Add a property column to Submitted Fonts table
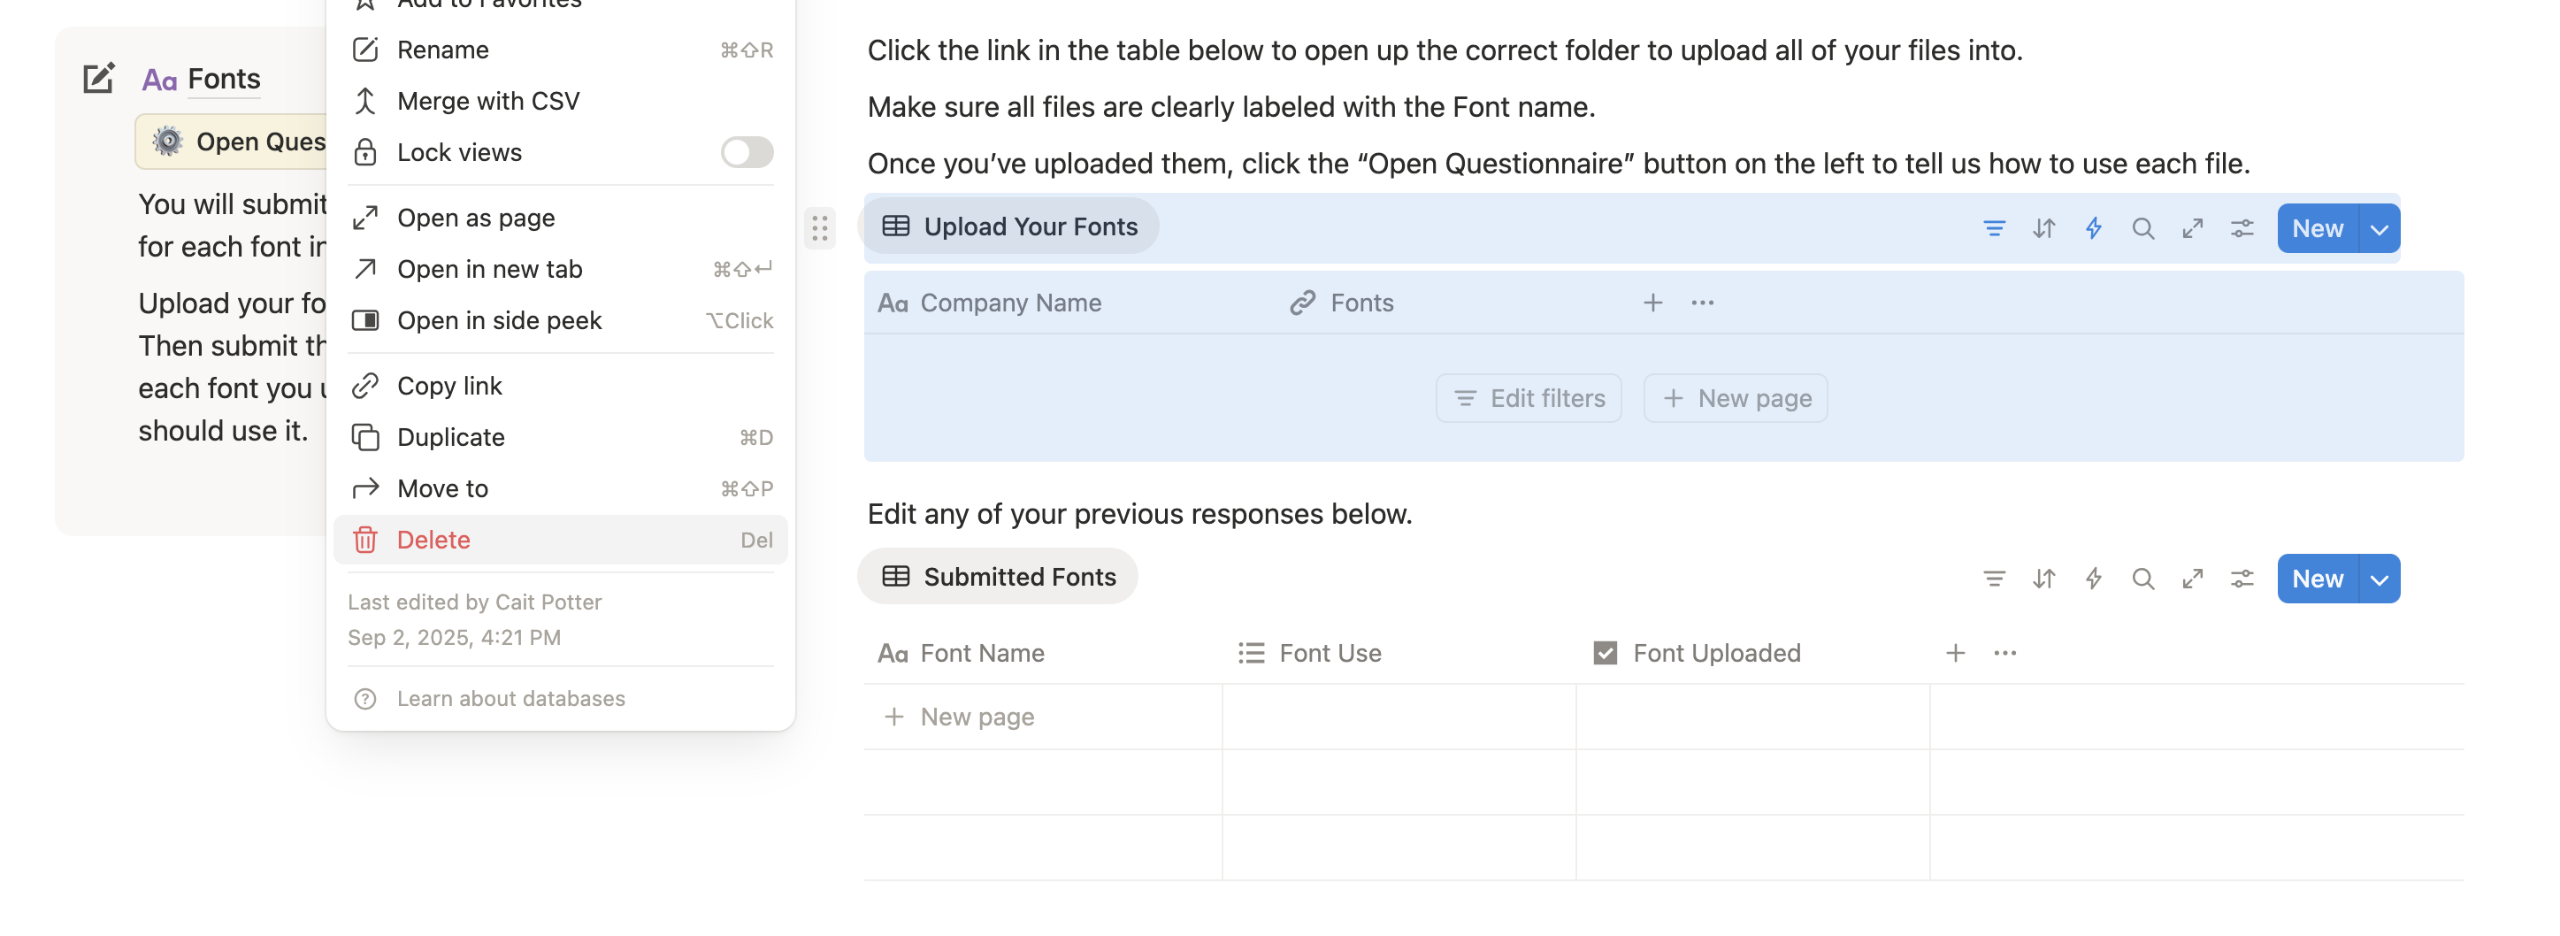Image resolution: width=2560 pixels, height=936 pixels. pyautogui.click(x=1955, y=653)
